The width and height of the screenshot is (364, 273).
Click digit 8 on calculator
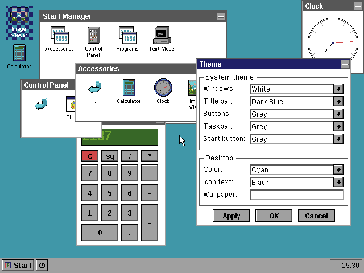110,173
